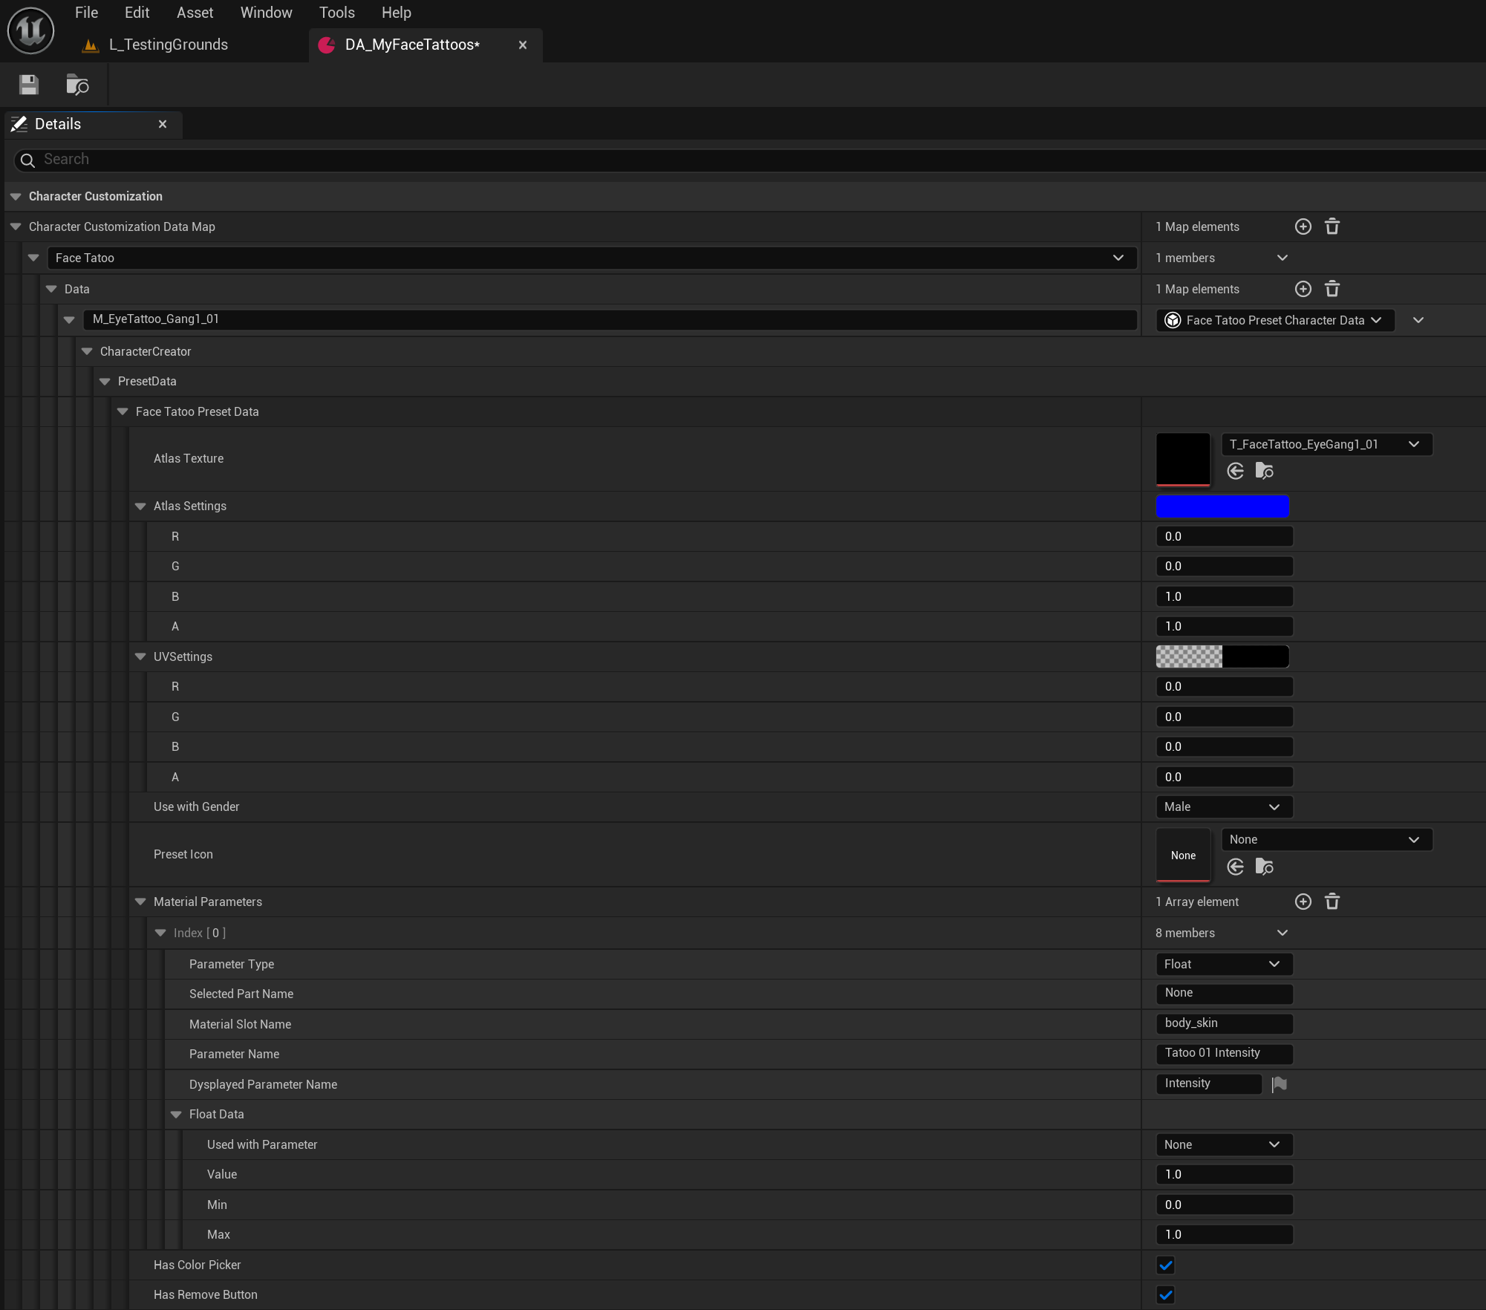This screenshot has width=1486, height=1310.
Task: Use selected asset for Atlas Texture
Action: point(1236,471)
